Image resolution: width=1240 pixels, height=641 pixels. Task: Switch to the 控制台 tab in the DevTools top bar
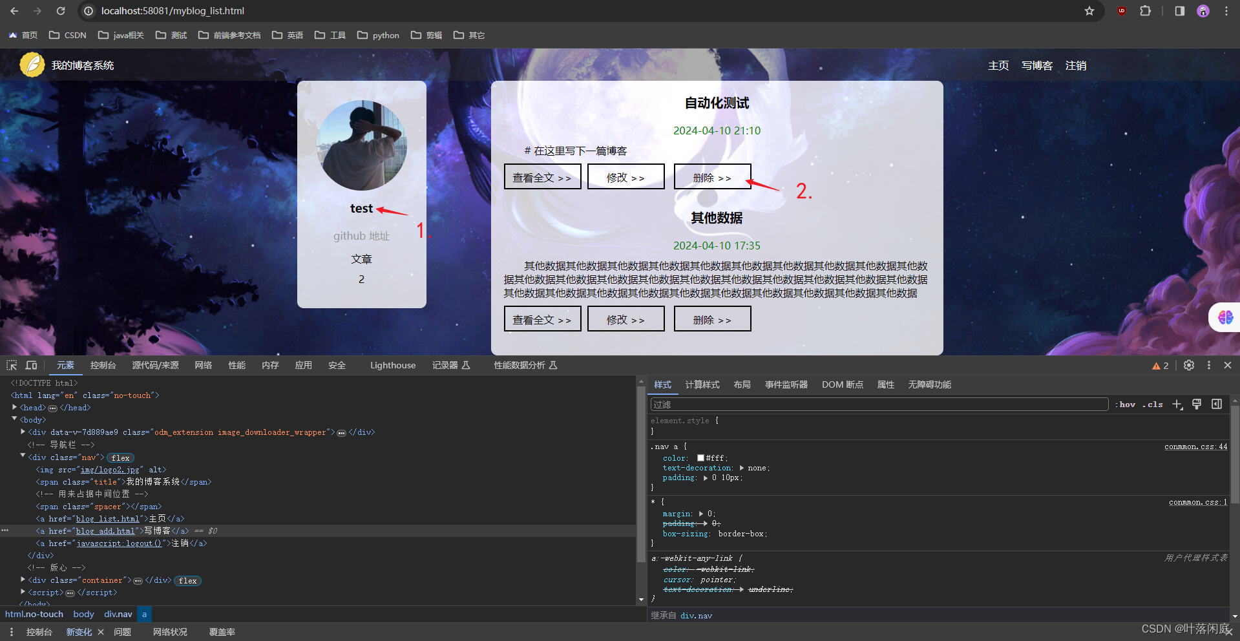point(103,365)
